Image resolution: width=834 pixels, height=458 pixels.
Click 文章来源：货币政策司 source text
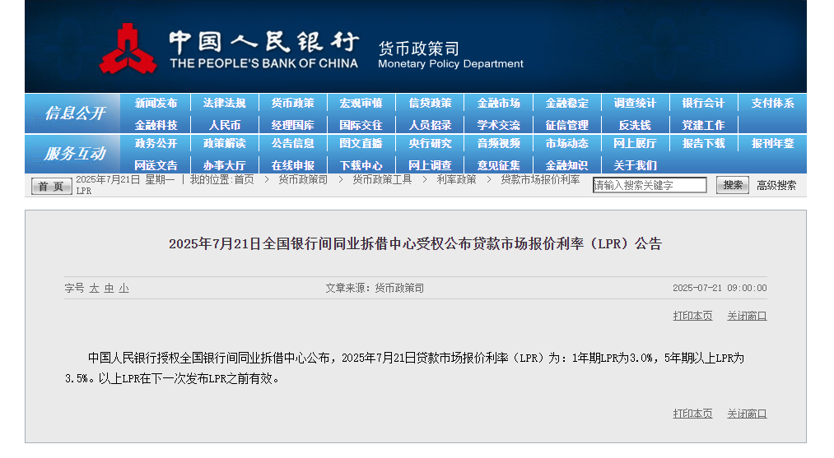375,288
